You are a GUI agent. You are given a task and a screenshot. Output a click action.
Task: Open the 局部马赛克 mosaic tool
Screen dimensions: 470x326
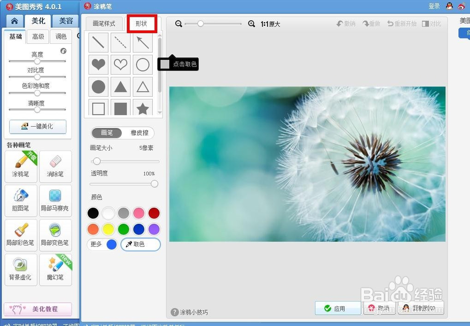(x=55, y=201)
